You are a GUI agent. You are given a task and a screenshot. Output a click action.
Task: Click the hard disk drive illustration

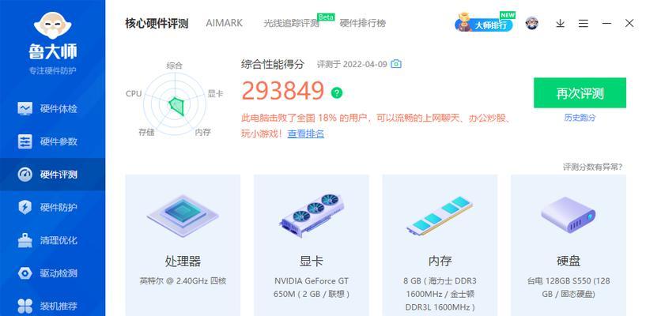(x=569, y=215)
